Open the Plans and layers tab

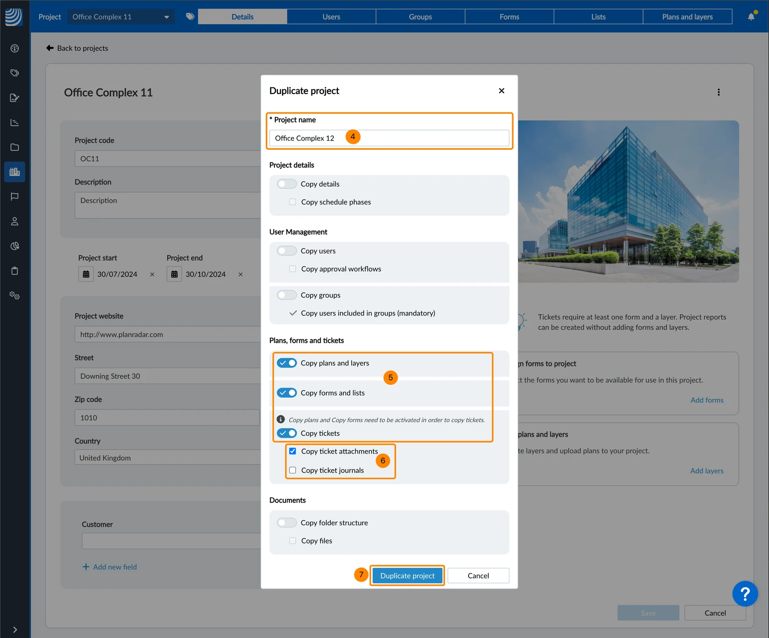687,17
